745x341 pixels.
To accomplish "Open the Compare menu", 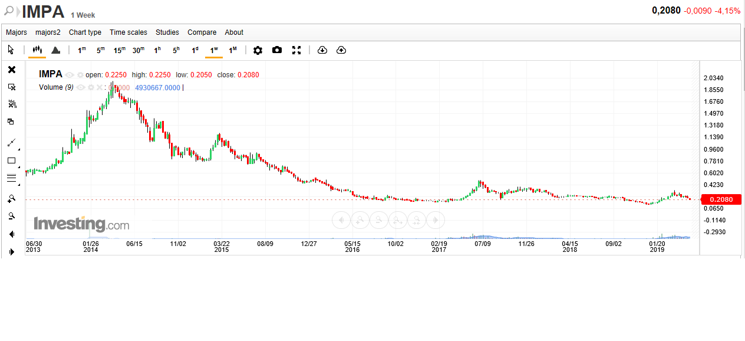I will [x=202, y=32].
